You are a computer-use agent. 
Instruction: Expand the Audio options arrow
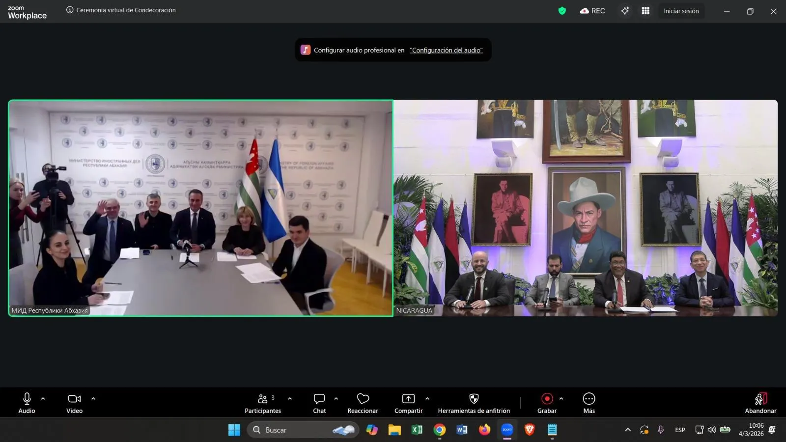pyautogui.click(x=43, y=399)
